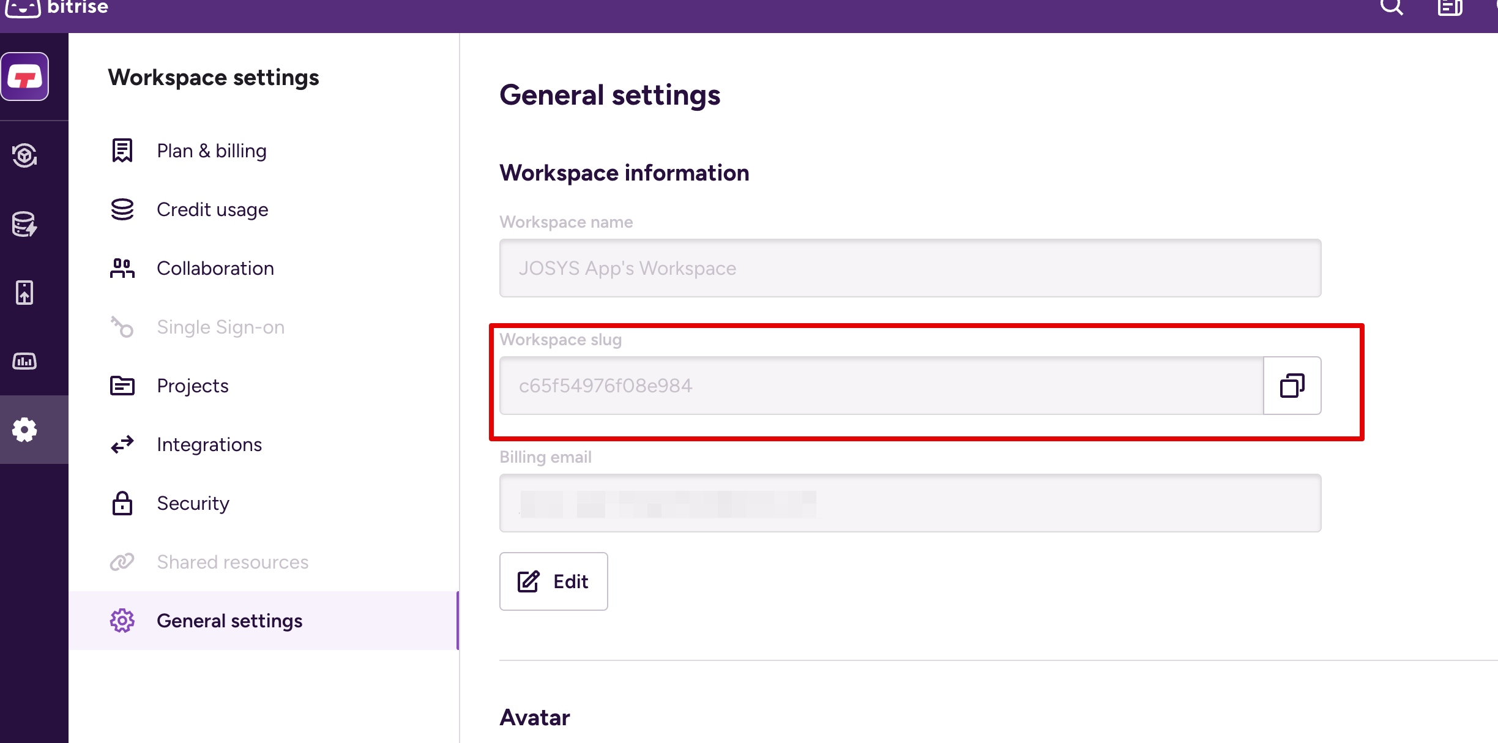Open the Integrations section

(x=209, y=444)
